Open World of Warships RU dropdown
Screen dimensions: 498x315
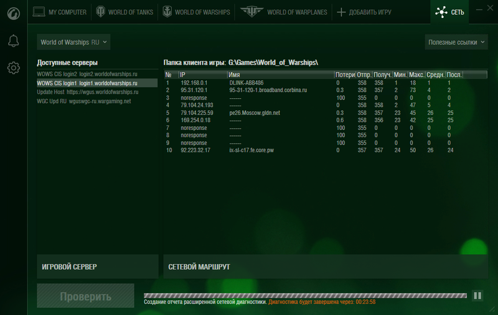pyautogui.click(x=73, y=42)
